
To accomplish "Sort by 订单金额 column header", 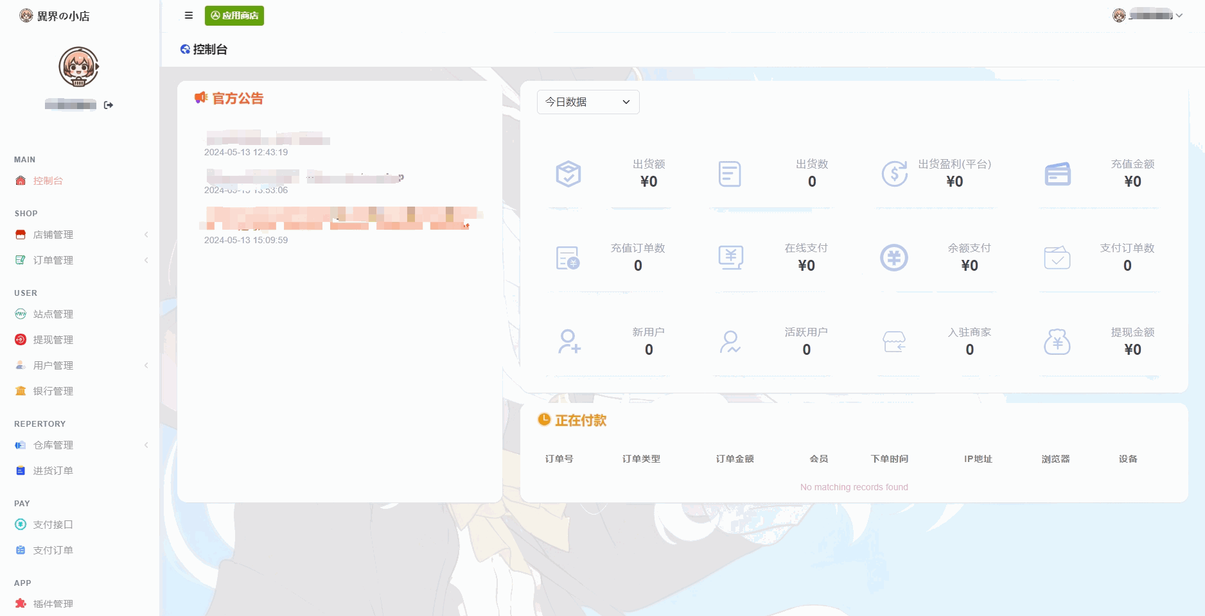I will (735, 459).
